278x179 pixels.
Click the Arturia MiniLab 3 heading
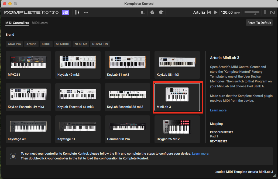pos(224,58)
